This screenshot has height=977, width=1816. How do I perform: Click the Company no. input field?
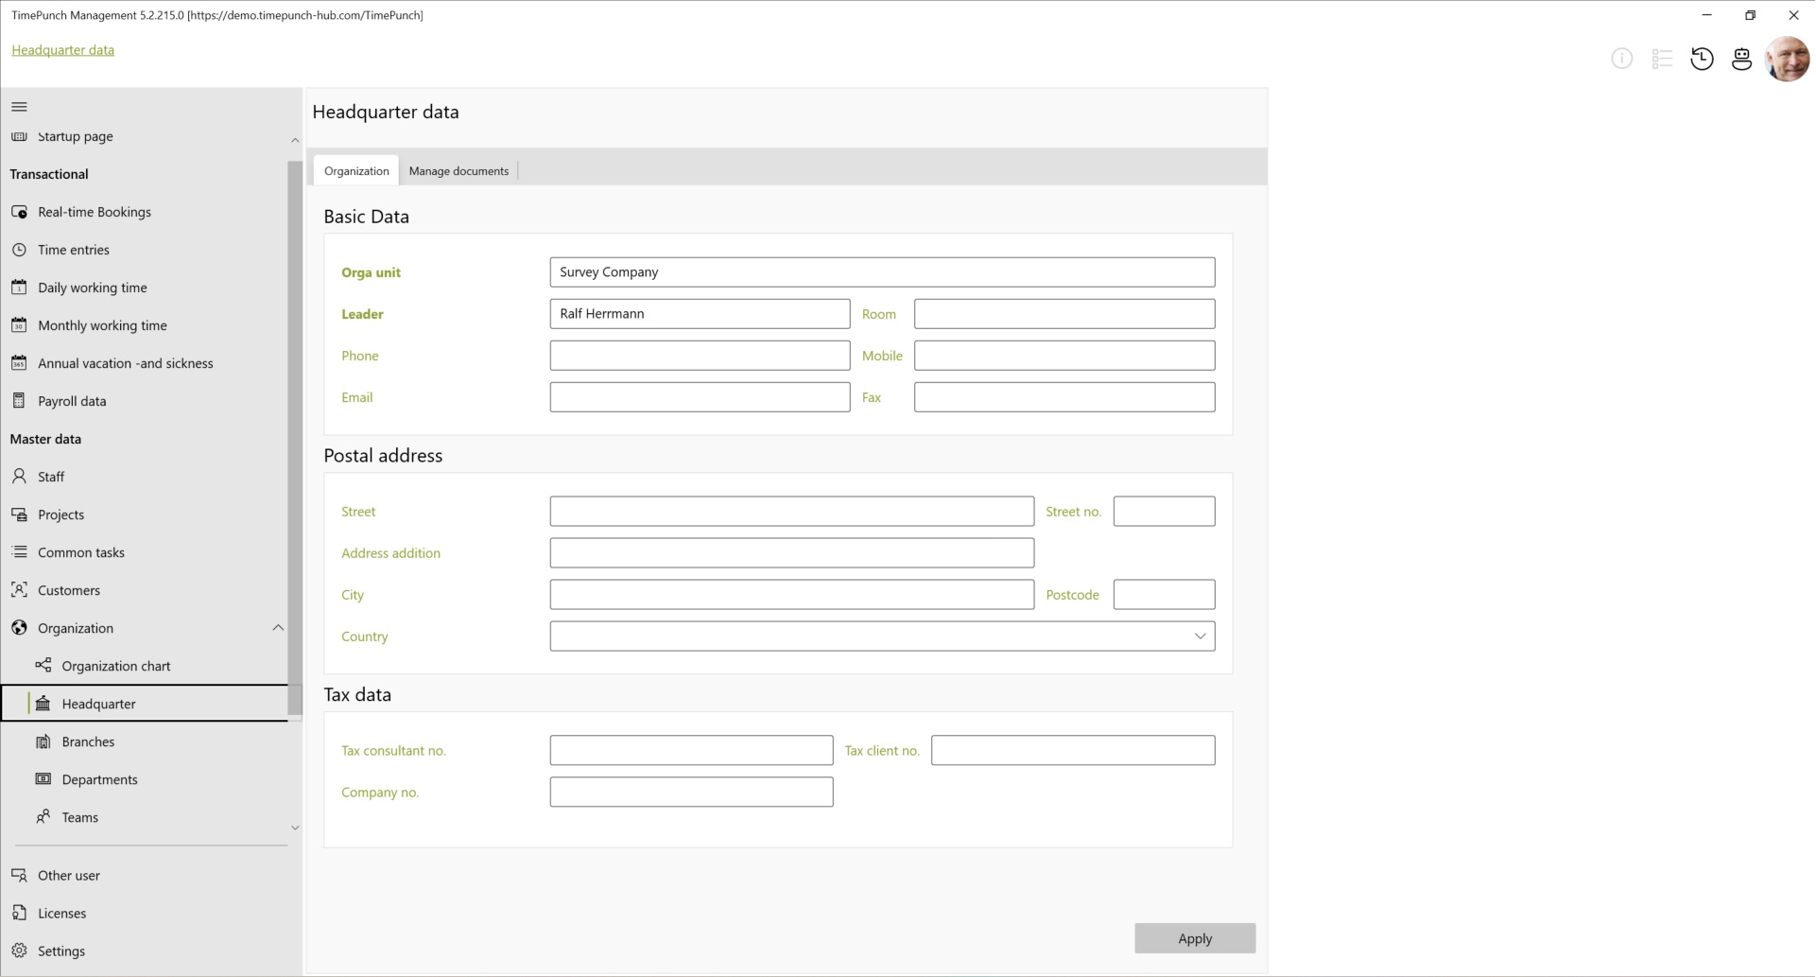[691, 793]
